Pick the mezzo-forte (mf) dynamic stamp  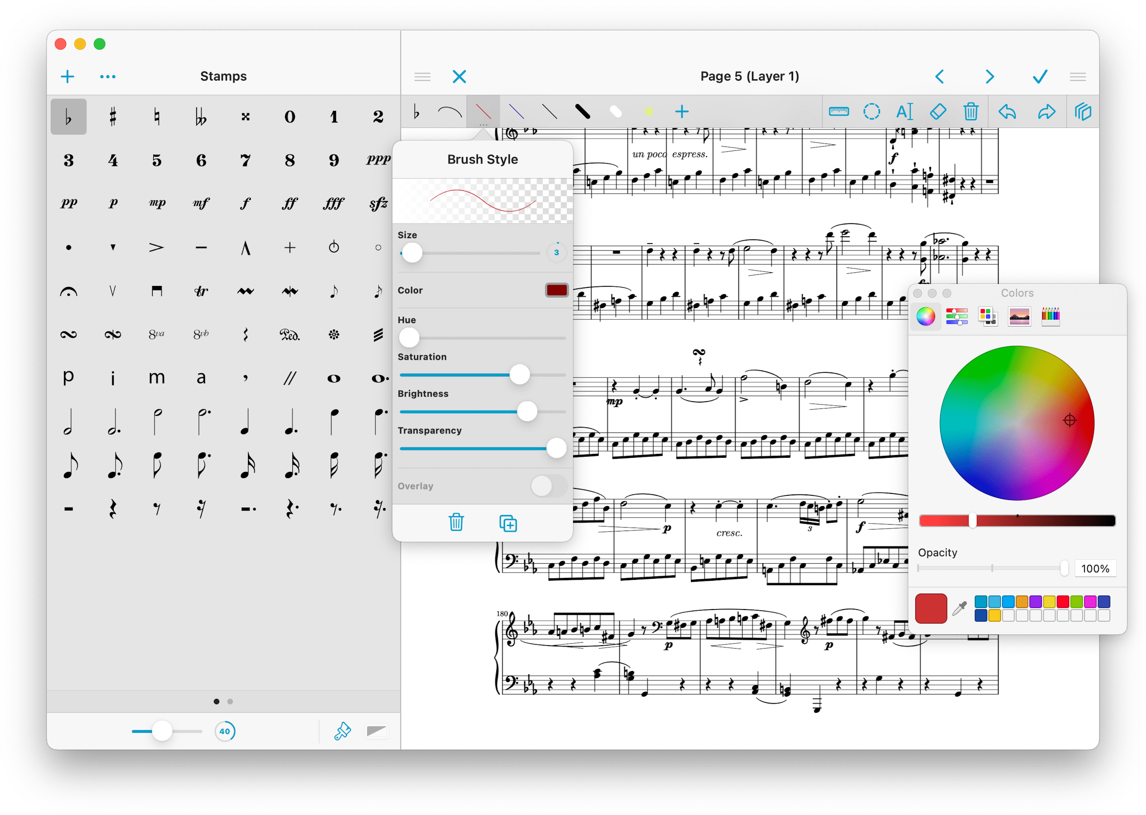pyautogui.click(x=201, y=203)
